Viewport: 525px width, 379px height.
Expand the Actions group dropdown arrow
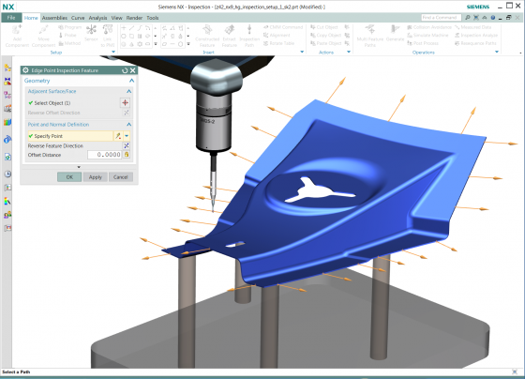click(x=349, y=52)
